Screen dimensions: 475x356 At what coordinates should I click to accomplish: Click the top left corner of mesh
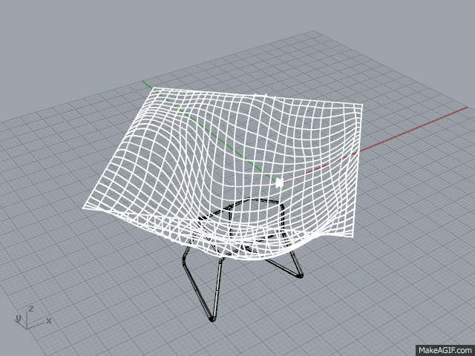pos(152,90)
